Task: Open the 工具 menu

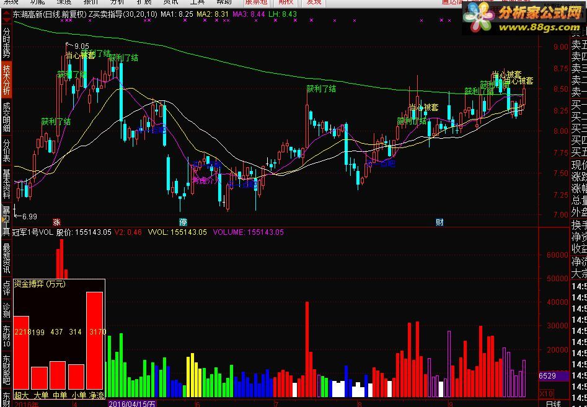Action: point(197,2)
